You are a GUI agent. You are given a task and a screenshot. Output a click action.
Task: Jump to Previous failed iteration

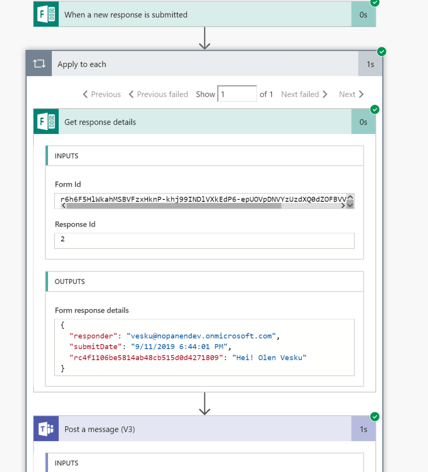[x=158, y=94]
